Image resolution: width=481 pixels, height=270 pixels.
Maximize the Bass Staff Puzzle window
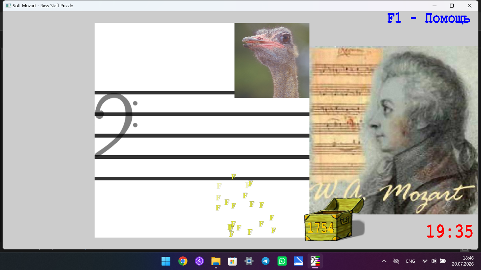[452, 6]
